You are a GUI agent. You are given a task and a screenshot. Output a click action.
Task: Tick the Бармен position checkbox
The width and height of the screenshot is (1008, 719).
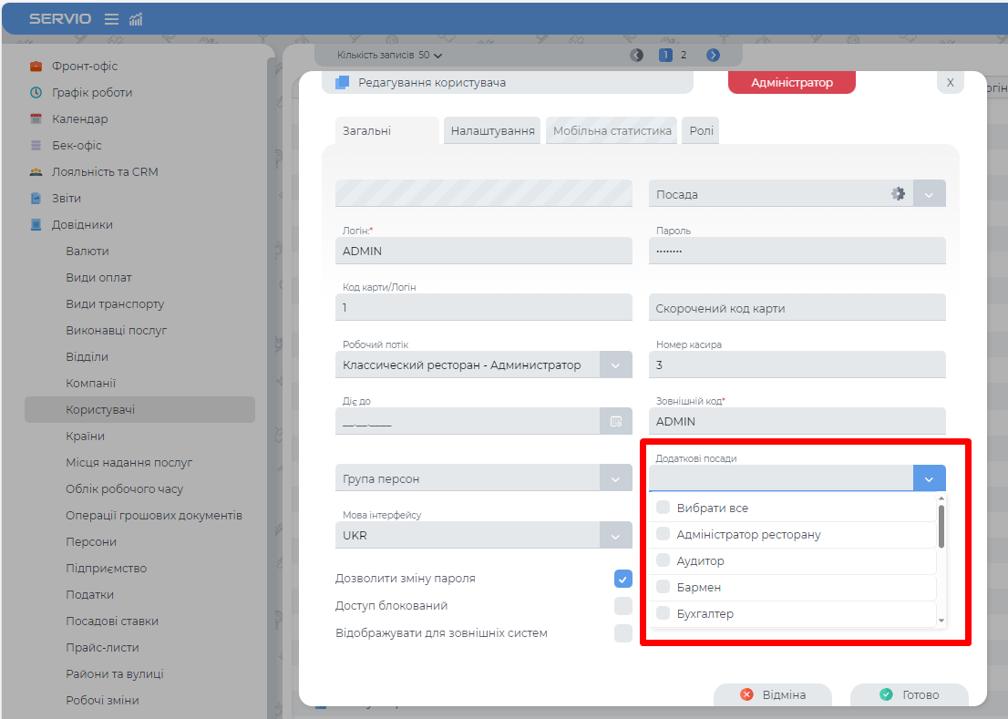pos(663,587)
